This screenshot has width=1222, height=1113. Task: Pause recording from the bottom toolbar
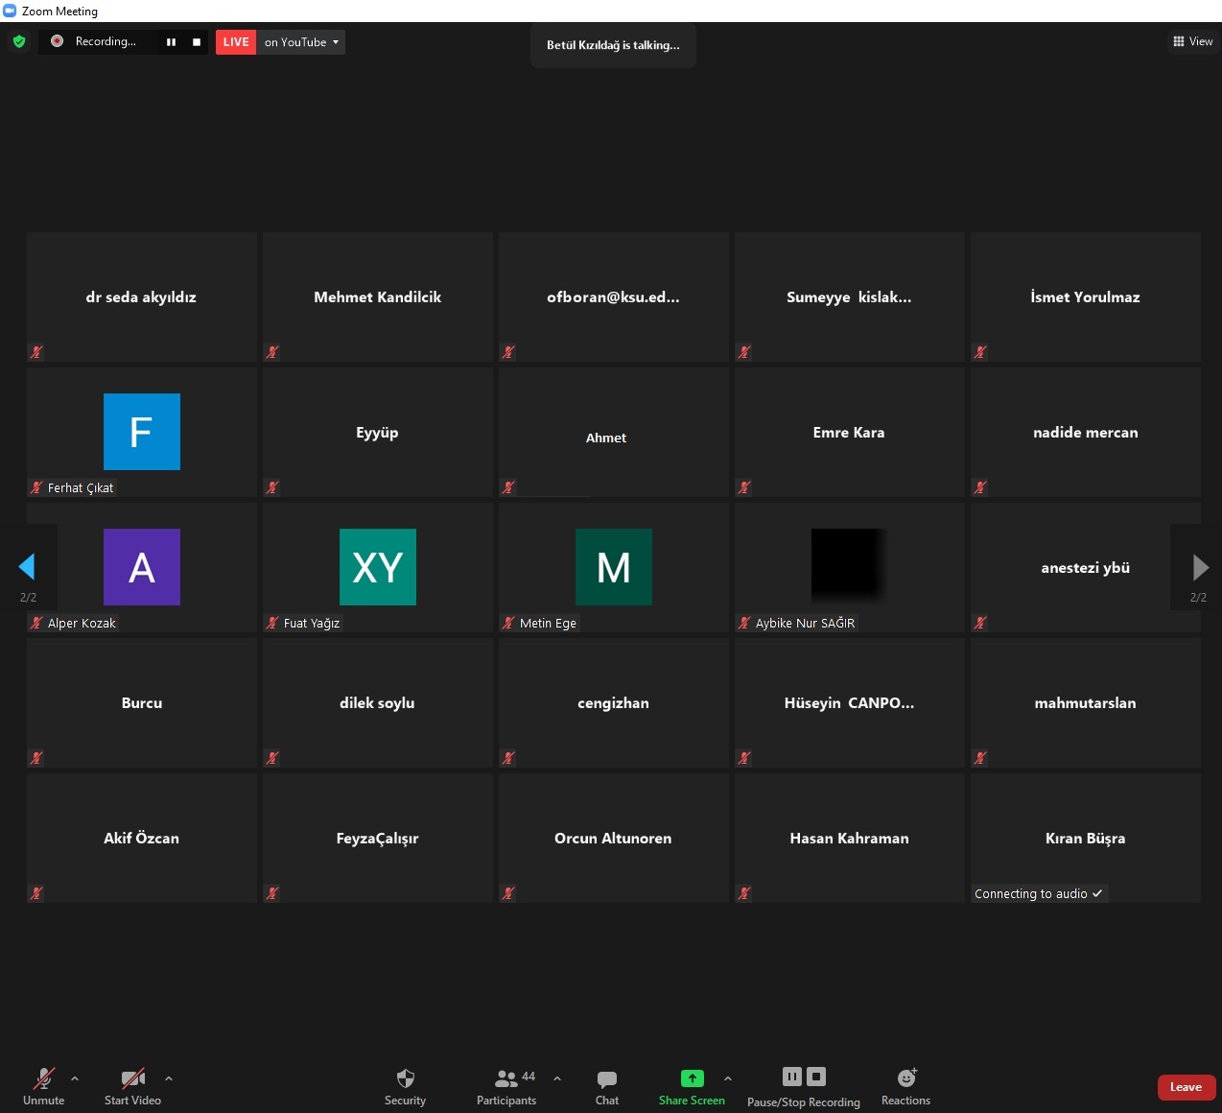791,1077
